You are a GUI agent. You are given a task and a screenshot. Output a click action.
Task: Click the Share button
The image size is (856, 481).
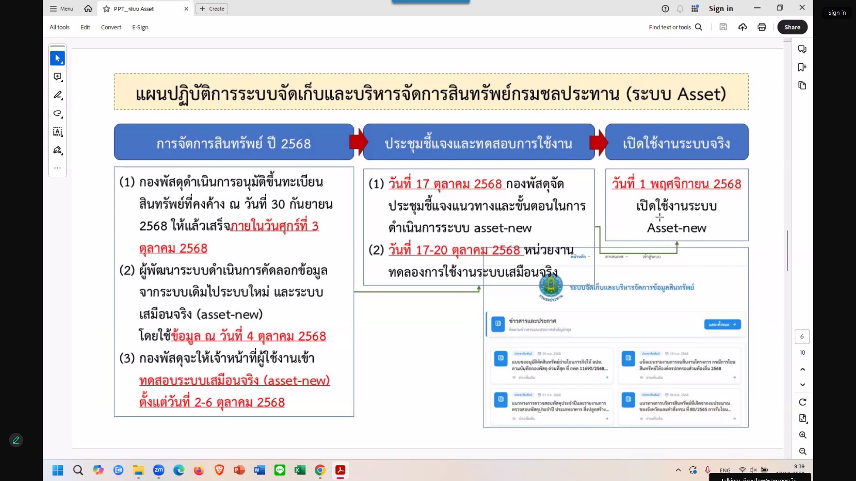coord(792,27)
